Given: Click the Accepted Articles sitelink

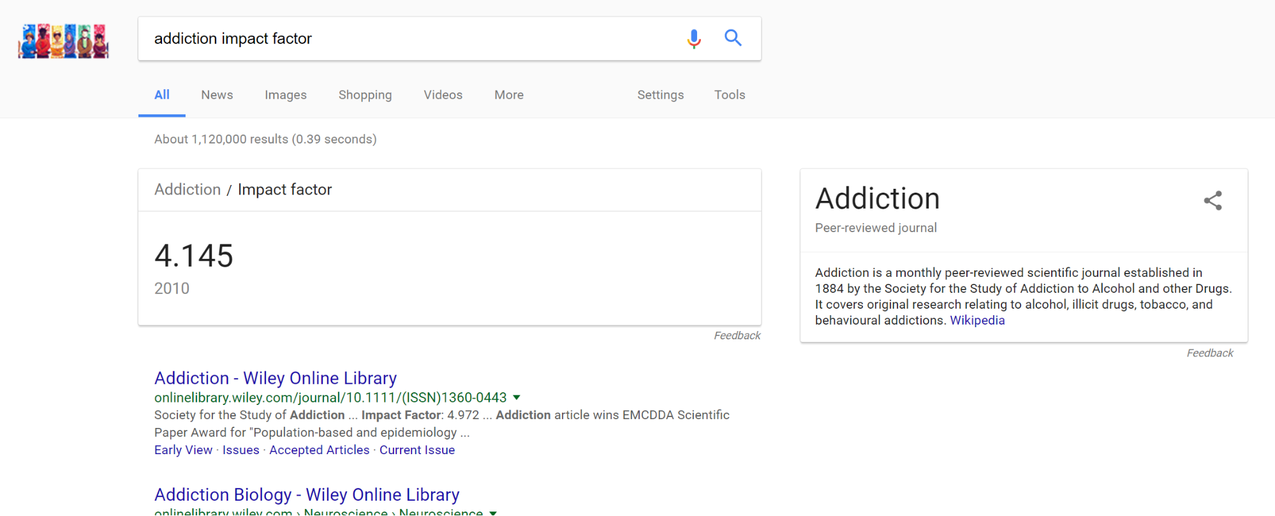Looking at the screenshot, I should (x=319, y=450).
